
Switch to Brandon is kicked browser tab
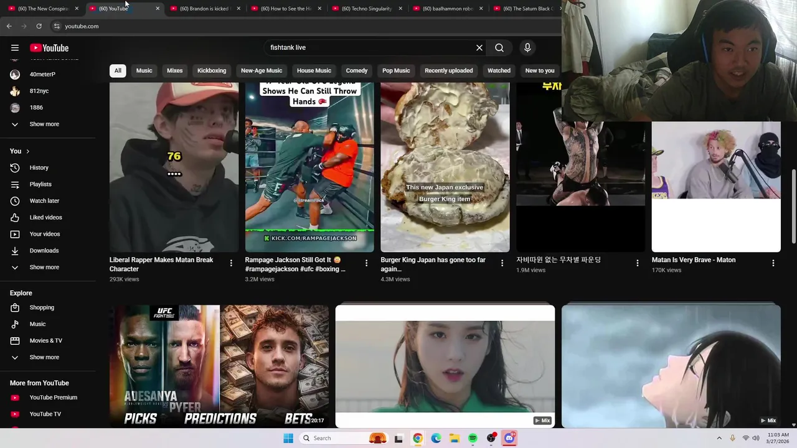click(205, 9)
